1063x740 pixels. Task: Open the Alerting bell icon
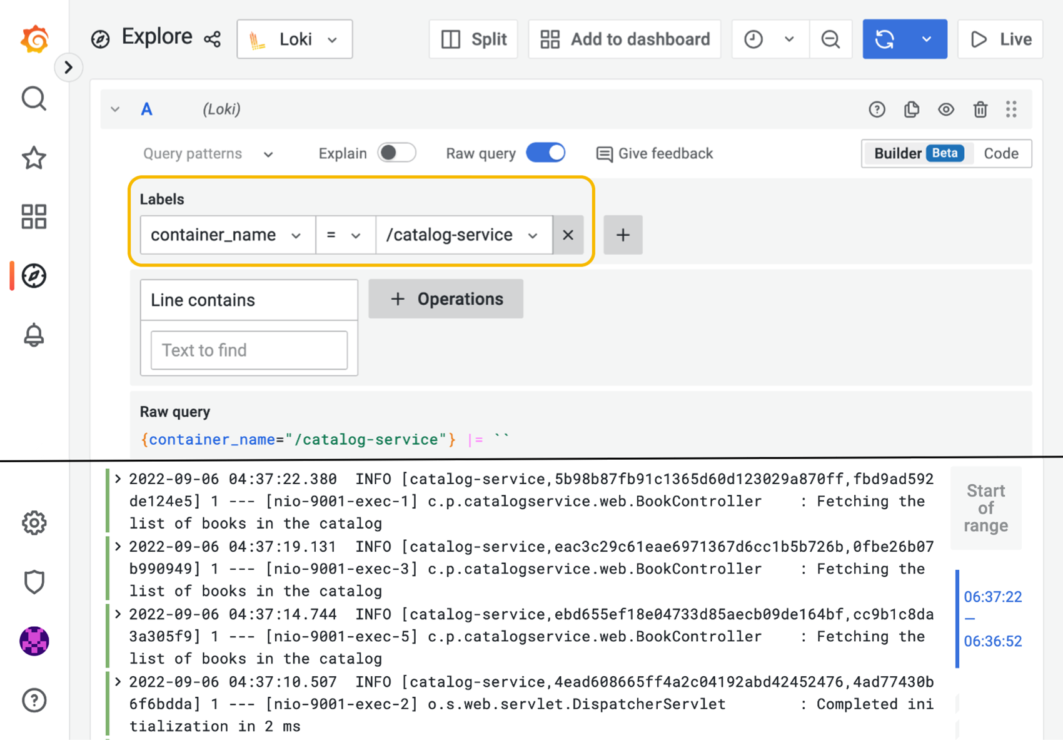[34, 335]
